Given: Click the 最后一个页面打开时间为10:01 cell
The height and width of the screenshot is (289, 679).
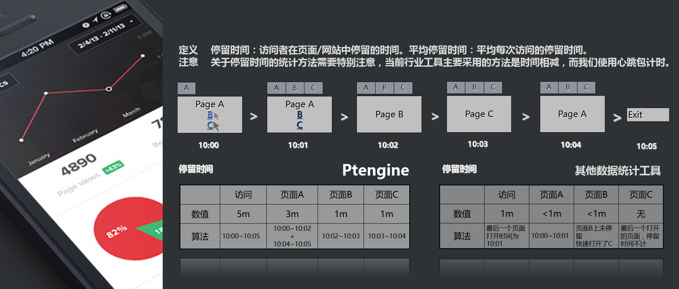Looking at the screenshot, I should tap(507, 236).
